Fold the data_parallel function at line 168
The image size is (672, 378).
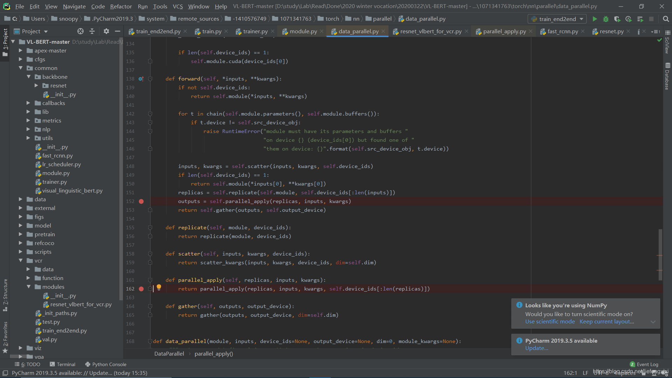pos(150,341)
